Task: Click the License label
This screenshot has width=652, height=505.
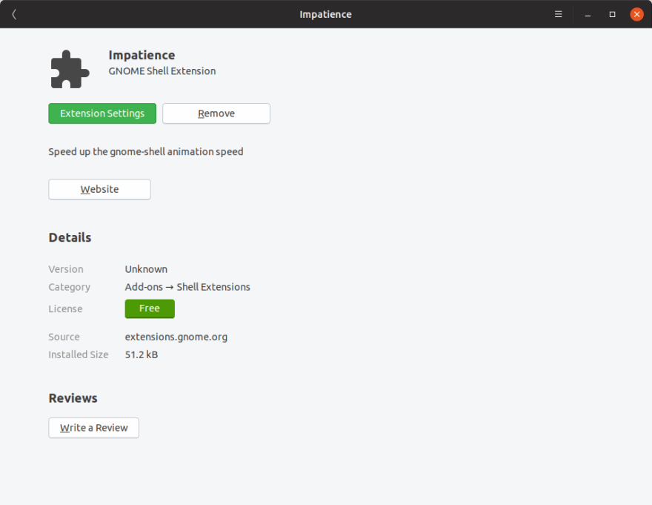Action: pos(65,308)
